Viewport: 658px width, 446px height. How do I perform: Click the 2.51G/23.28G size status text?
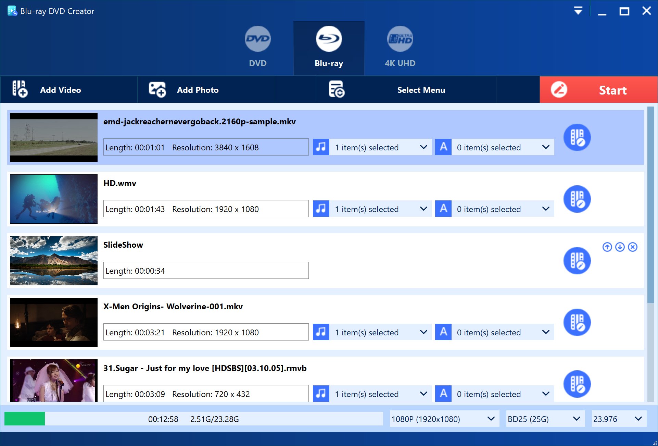click(215, 419)
